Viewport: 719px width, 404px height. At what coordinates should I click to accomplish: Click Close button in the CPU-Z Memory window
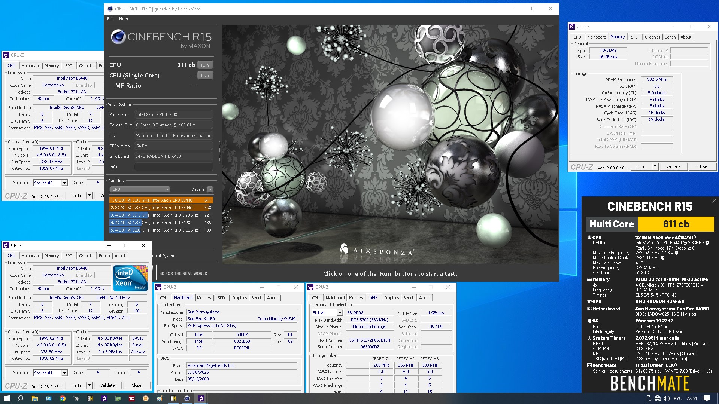click(702, 166)
